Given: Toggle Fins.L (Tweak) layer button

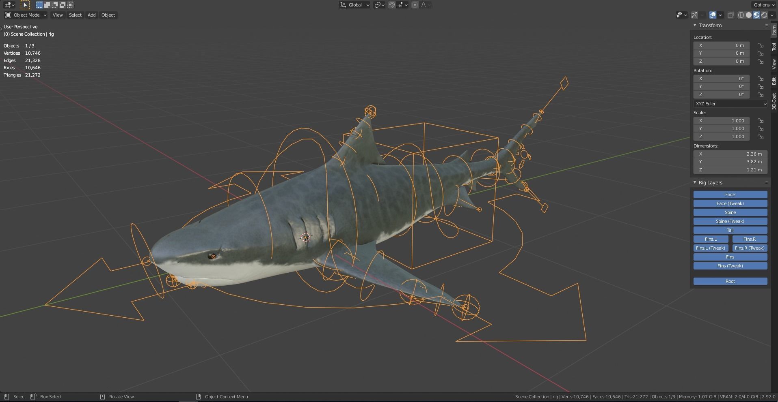Looking at the screenshot, I should (711, 248).
